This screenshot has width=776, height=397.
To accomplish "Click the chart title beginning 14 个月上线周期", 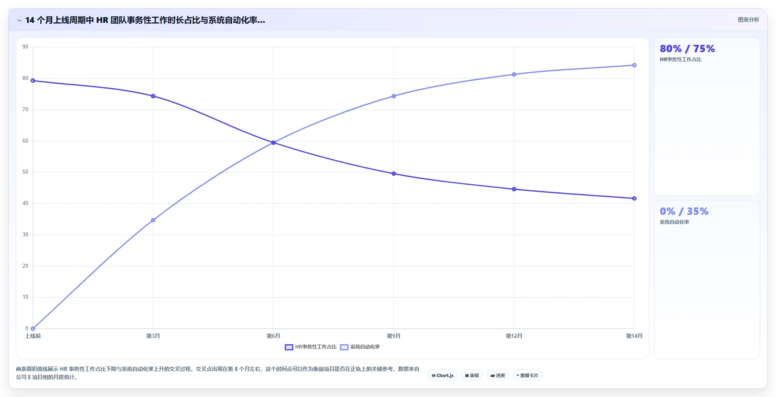I will 145,20.
